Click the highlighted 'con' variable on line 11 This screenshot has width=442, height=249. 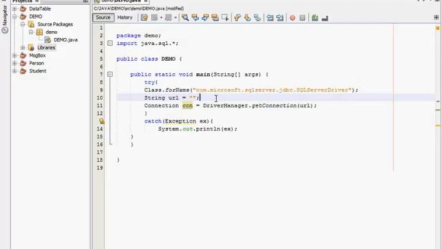pyautogui.click(x=187, y=106)
